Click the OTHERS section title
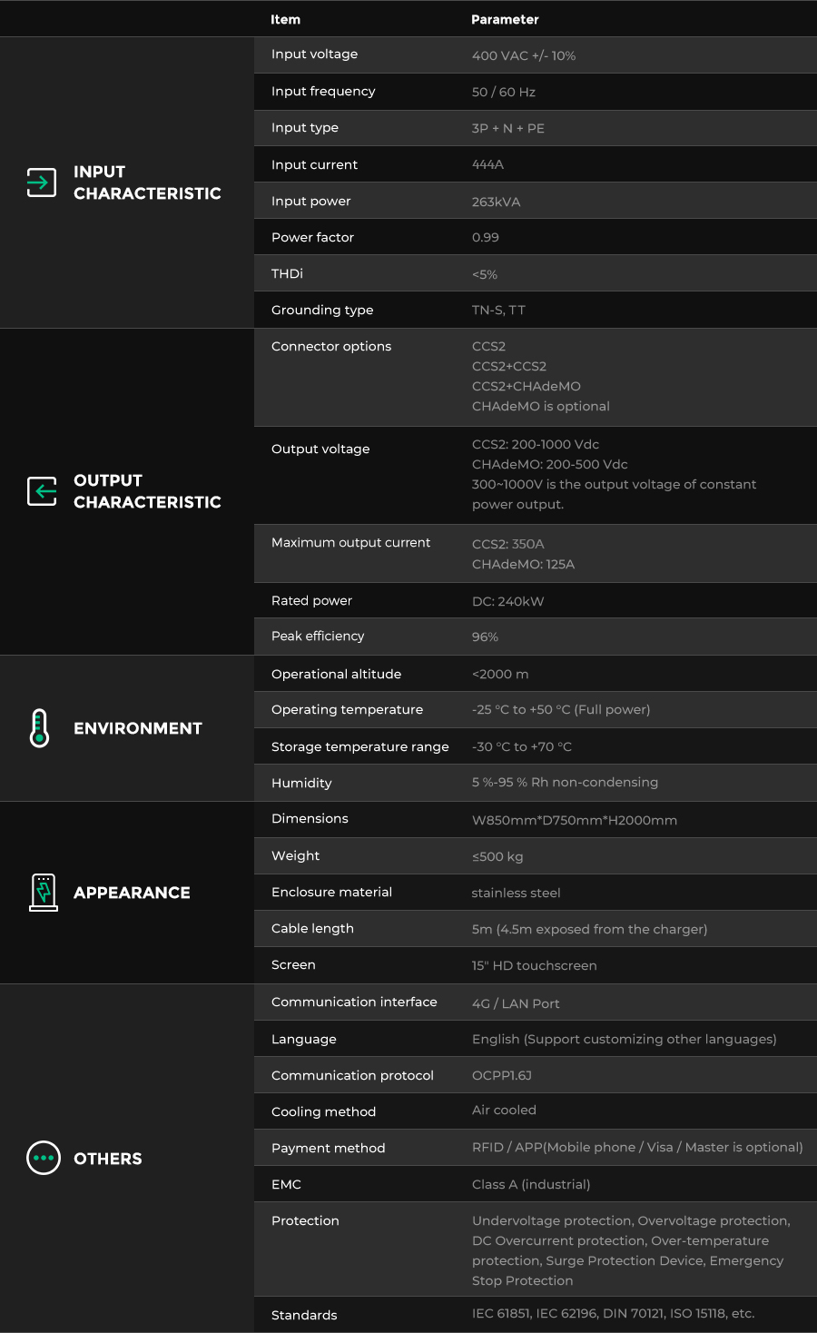The image size is (817, 1333). [x=108, y=1159]
